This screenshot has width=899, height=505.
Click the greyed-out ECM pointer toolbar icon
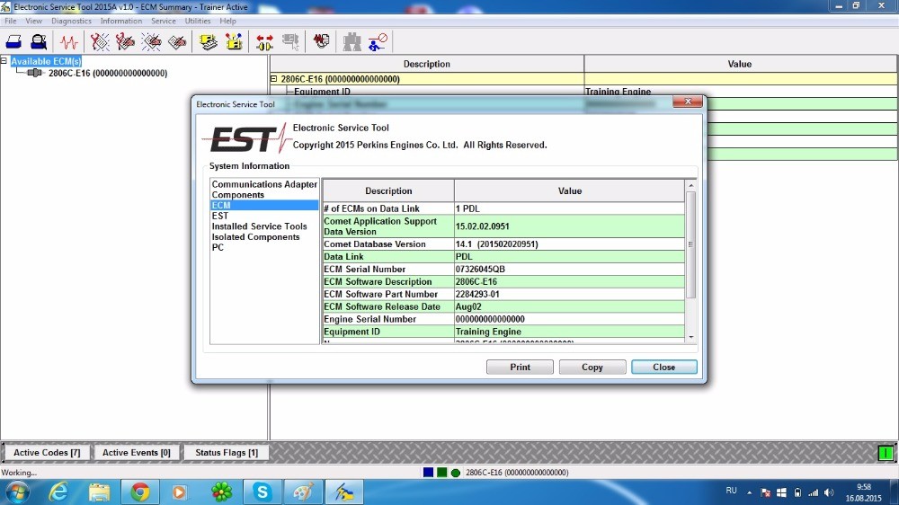pyautogui.click(x=290, y=42)
